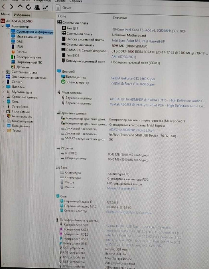Open the Xeon E5-2650 v3 CPU link
The height and width of the screenshot is (269, 209).
click(x=149, y=31)
